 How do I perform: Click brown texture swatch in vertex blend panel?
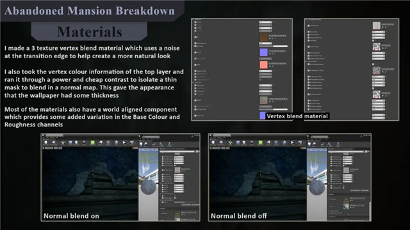click(x=263, y=37)
